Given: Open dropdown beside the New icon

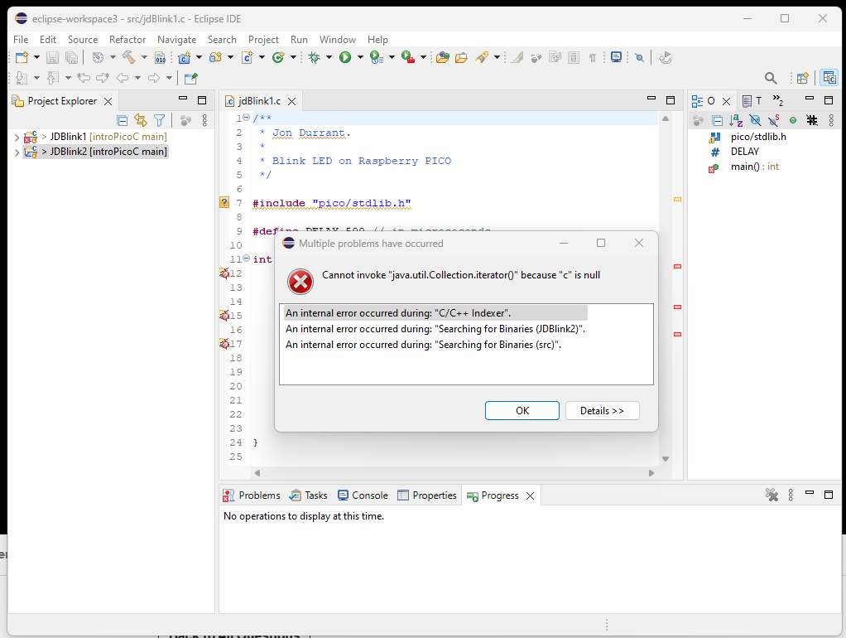Looking at the screenshot, I should pyautogui.click(x=36, y=57).
